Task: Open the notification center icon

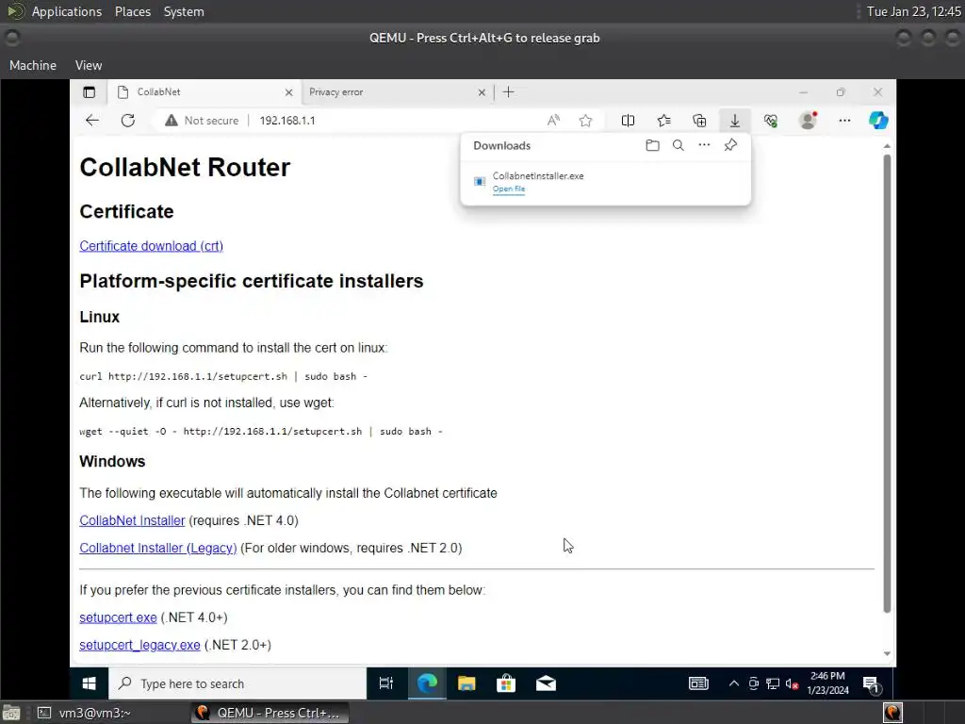Action: pyautogui.click(x=872, y=684)
